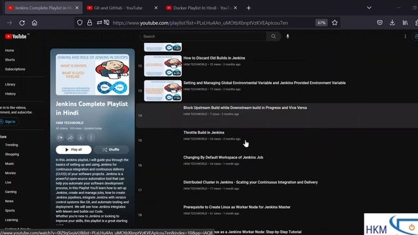Click the Shuffle button
Image resolution: width=418 pixels, height=235 pixels.
[x=111, y=149]
